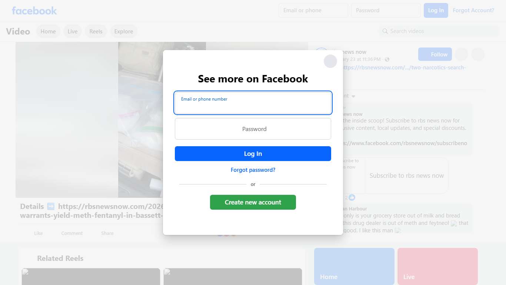
Task: Click the reaction emojis below the video
Action: pyautogui.click(x=226, y=233)
